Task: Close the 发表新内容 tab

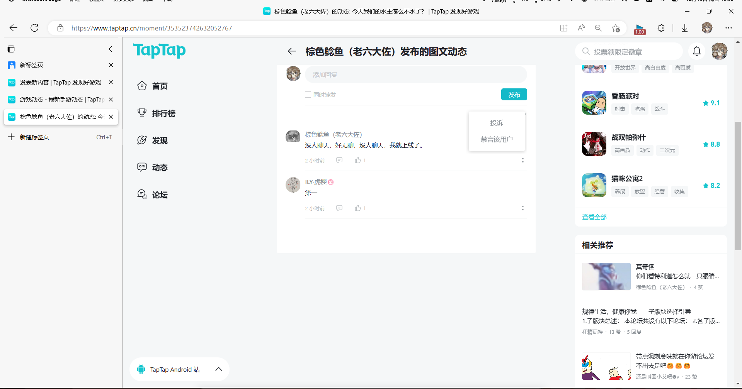Action: coord(111,82)
